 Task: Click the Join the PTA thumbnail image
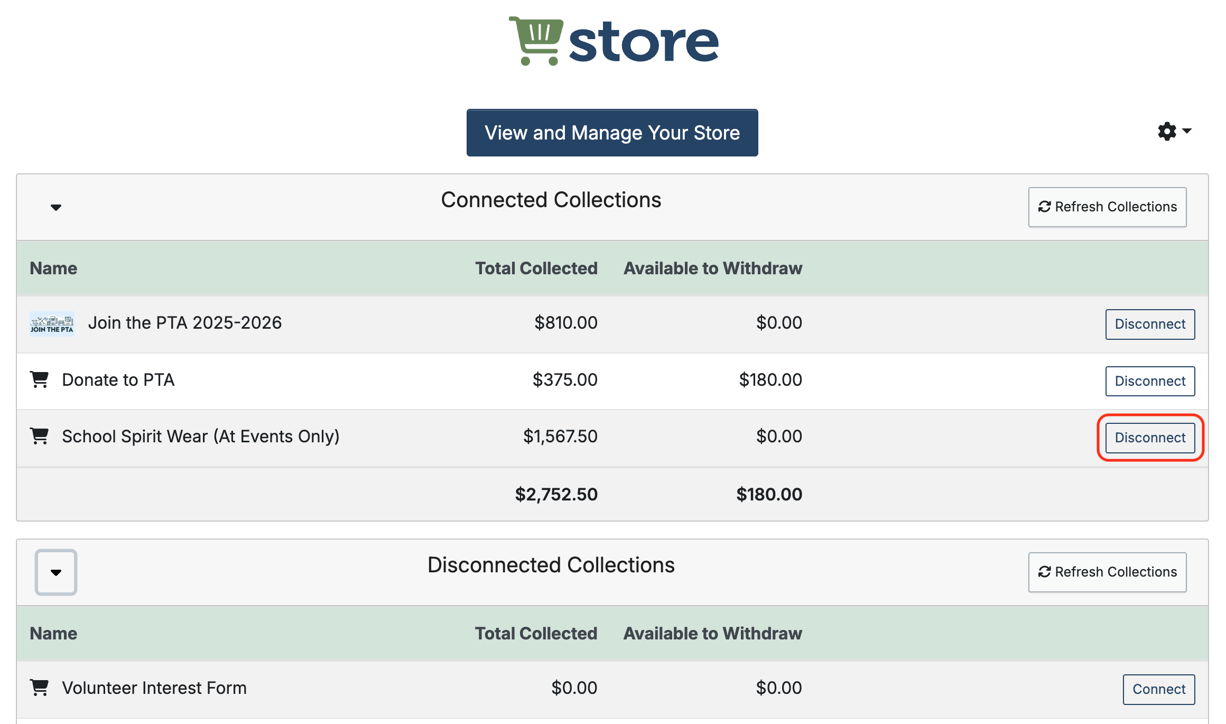pyautogui.click(x=52, y=323)
